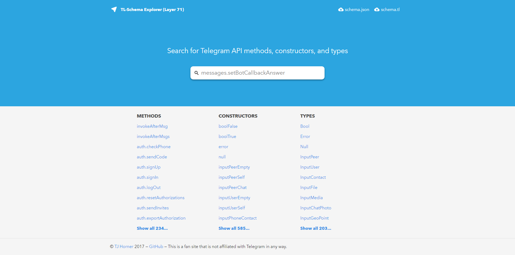
Task: Open the Error type
Action: coord(305,136)
